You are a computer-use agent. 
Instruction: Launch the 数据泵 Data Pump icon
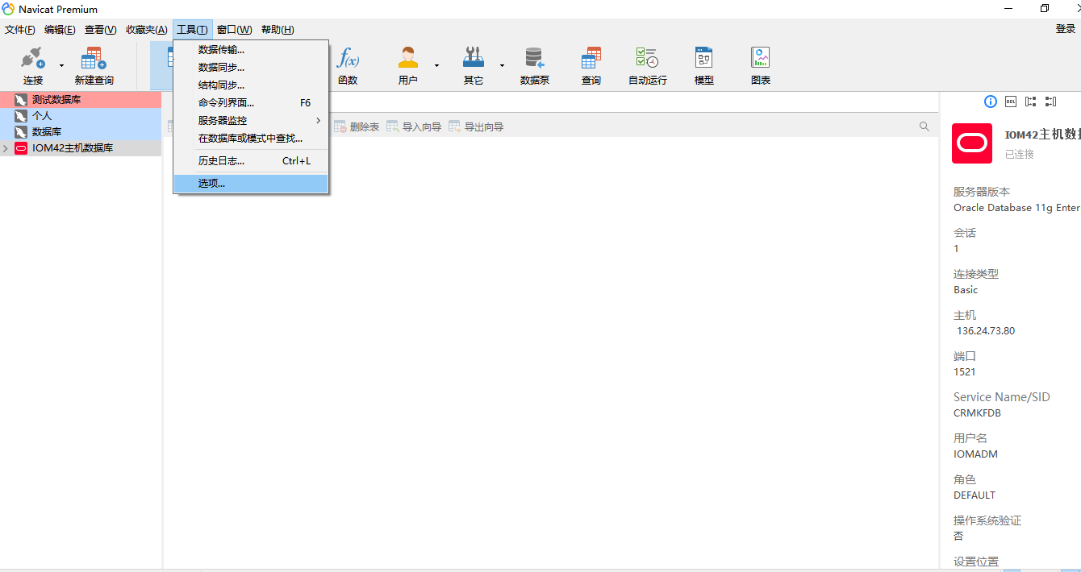(x=534, y=64)
